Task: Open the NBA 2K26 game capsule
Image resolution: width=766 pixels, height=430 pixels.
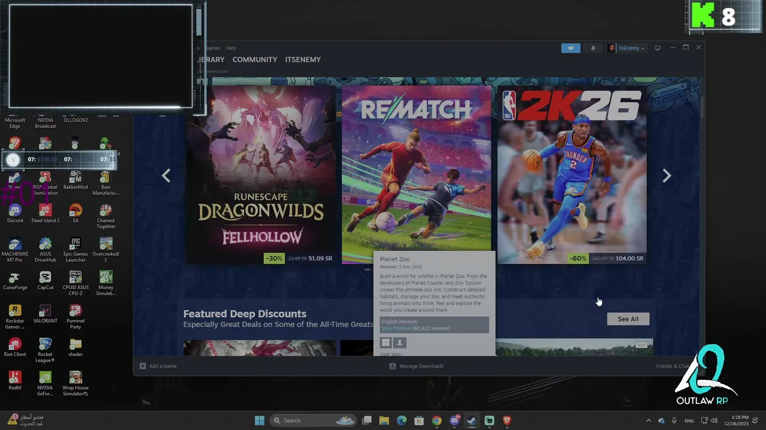Action: 572,174
